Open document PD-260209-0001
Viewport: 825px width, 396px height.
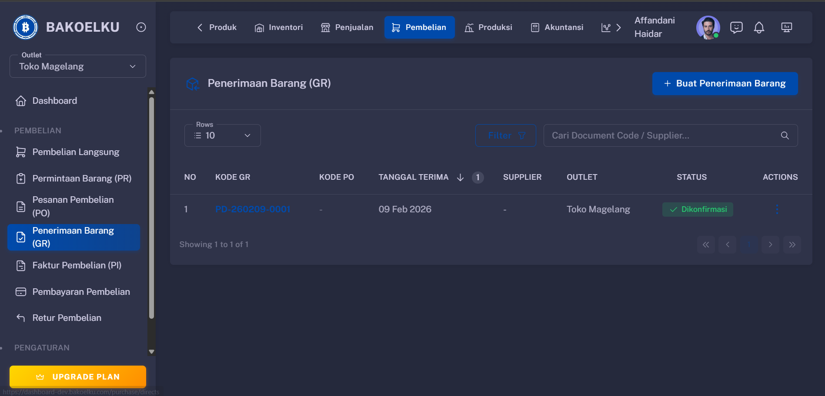click(253, 209)
